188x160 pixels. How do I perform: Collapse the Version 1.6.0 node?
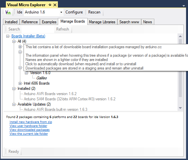26,73
